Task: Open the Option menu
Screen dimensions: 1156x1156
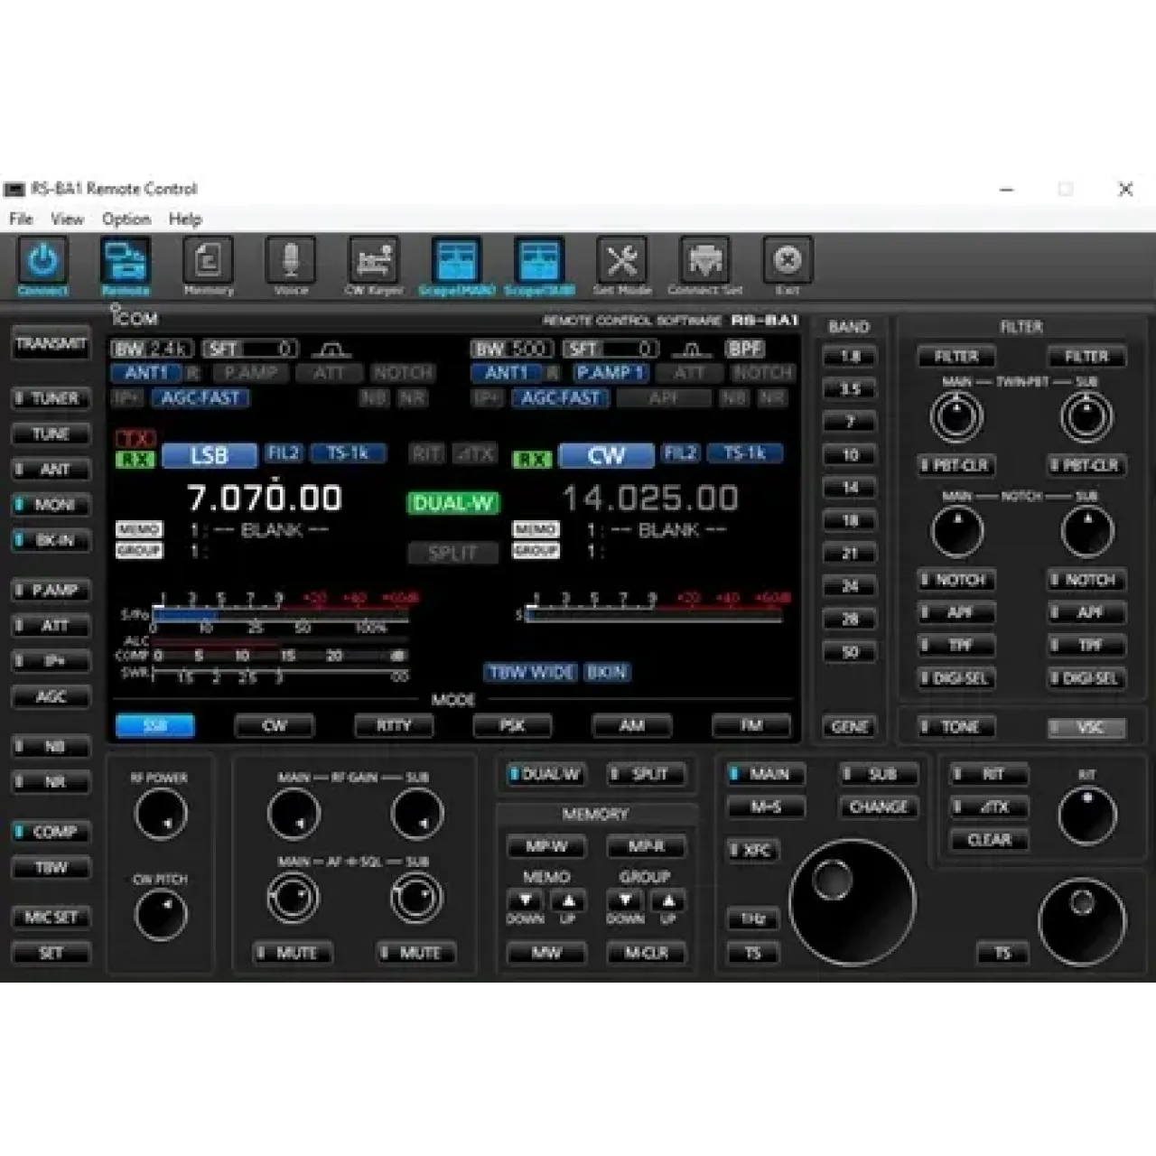Action: click(126, 219)
